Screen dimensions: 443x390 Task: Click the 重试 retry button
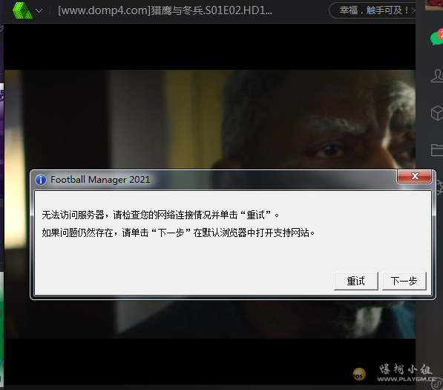pyautogui.click(x=355, y=281)
